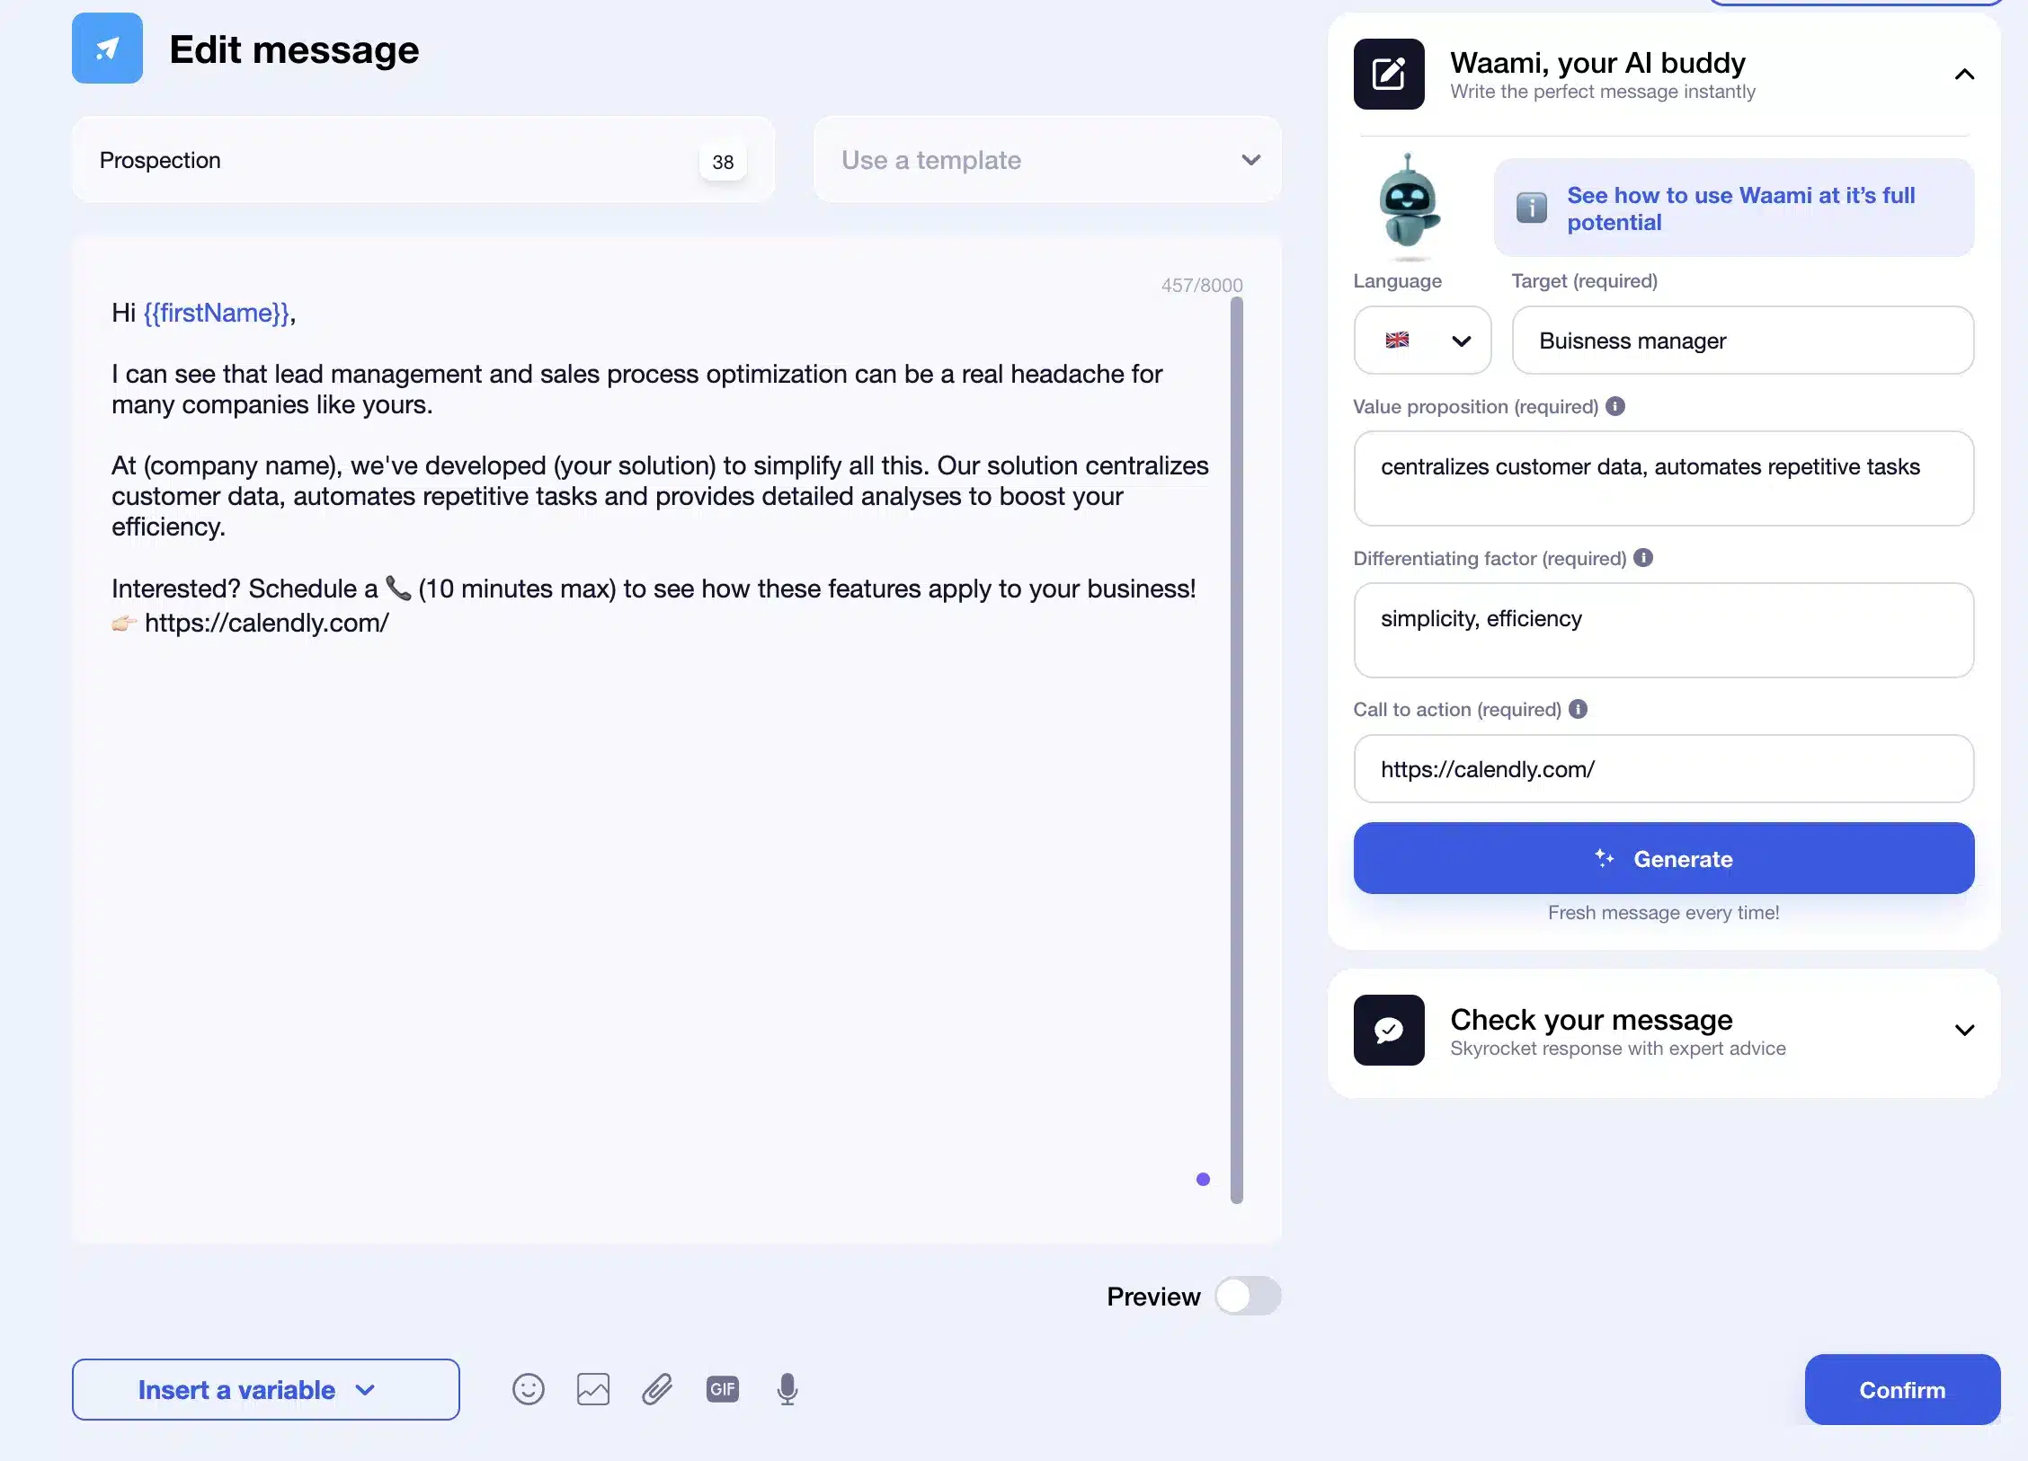This screenshot has height=1461, width=2028.
Task: Toggle the Preview switch on
Action: [x=1247, y=1294]
